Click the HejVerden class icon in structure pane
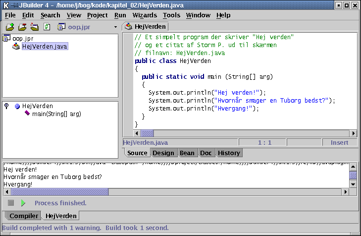The width and height of the screenshot is (361, 236). (x=17, y=106)
